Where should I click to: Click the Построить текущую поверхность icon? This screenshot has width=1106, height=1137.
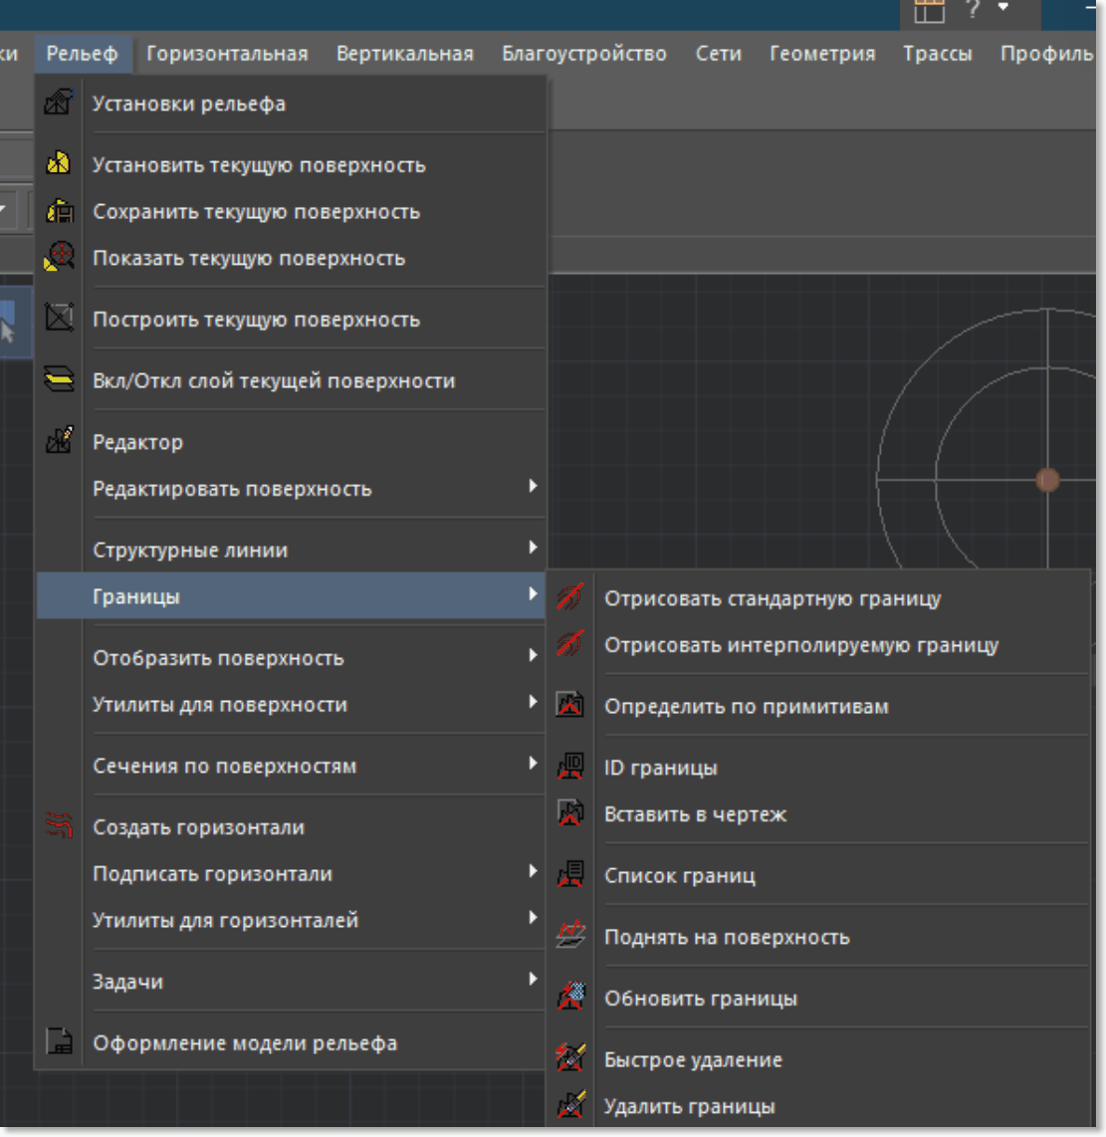[59, 319]
